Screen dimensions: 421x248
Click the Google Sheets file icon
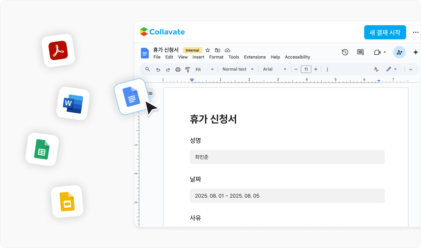pyautogui.click(x=42, y=149)
